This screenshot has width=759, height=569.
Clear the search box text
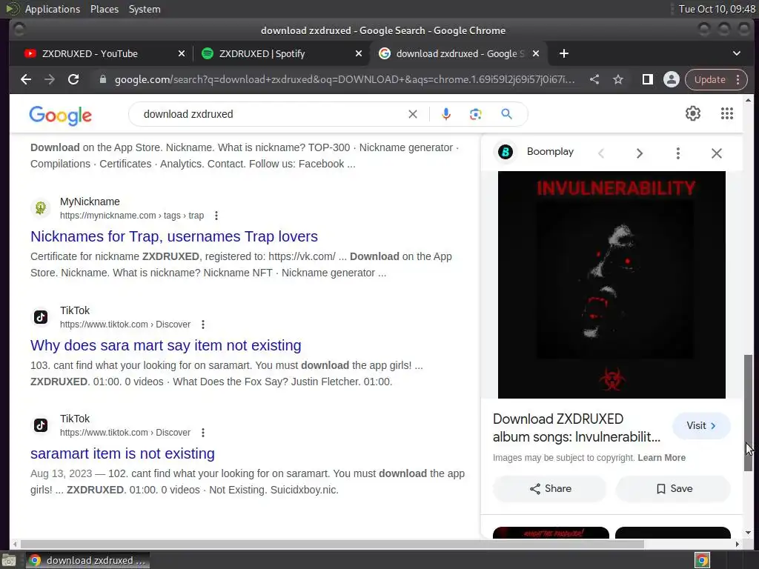click(412, 114)
